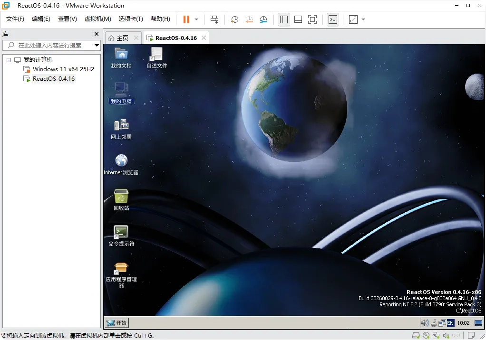Click the EN language indicator

coord(450,323)
